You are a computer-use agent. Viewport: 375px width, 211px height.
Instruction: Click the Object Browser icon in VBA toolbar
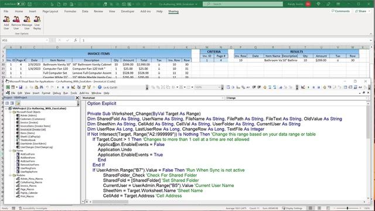point(89,87)
